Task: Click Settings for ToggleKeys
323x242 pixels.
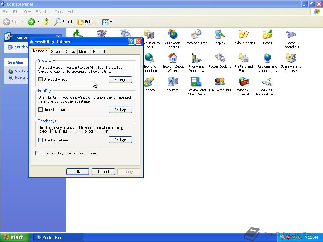Action: pyautogui.click(x=120, y=140)
